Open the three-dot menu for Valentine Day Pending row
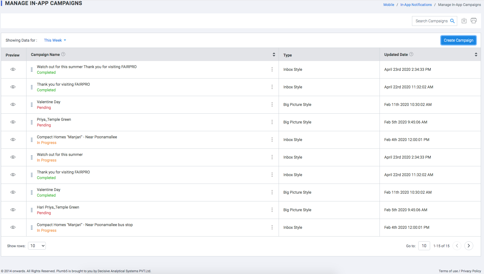484x274 pixels. pos(272,104)
